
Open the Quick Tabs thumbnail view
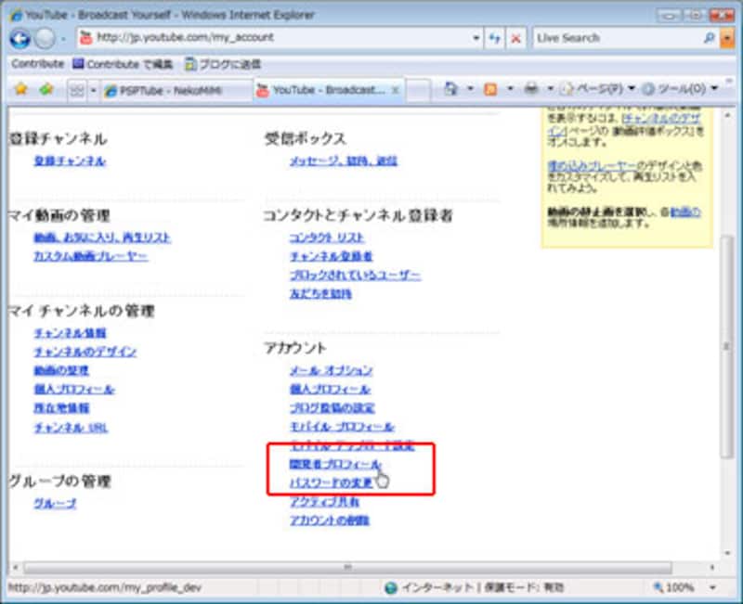click(78, 90)
